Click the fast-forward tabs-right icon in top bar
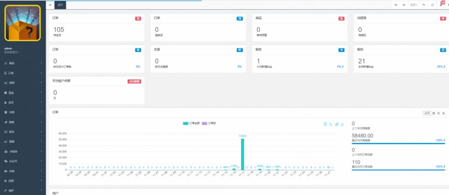 (x=404, y=5)
